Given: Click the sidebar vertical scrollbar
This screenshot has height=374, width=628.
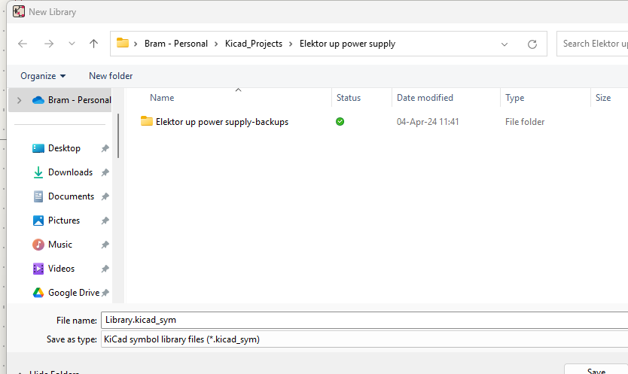Looking at the screenshot, I should (118, 136).
